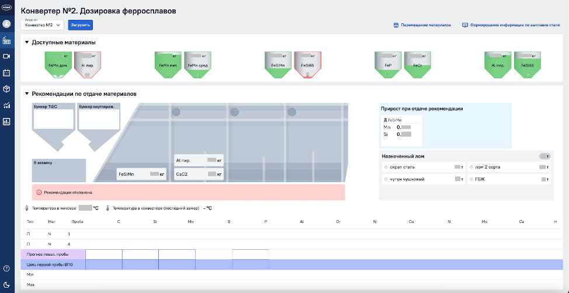This screenshot has width=569, height=293.
Task: Toggle dark mode with moon icon
Action: tap(7, 284)
